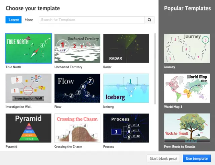The width and height of the screenshot is (215, 165).
Task: Pick the Process template thumbnail
Action: (126, 128)
